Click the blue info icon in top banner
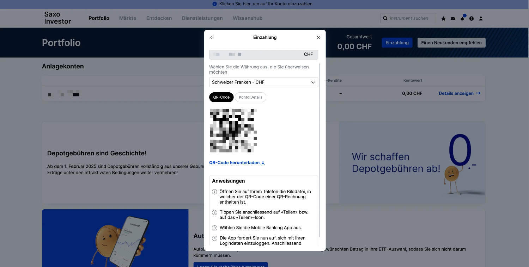The image size is (529, 267). 214,4
